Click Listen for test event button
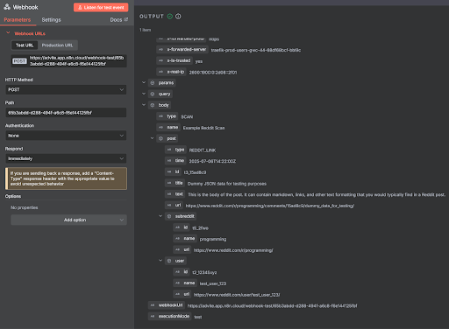This screenshot has height=329, width=449. [x=101, y=7]
